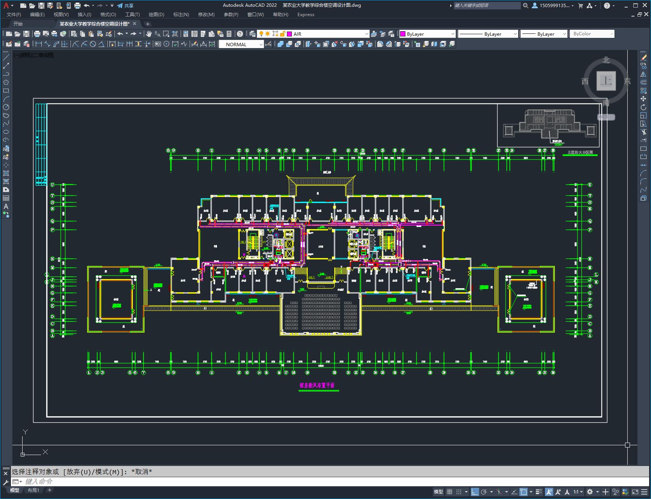Open the Layer Properties Manager icon
This screenshot has width=651, height=499.
[x=252, y=34]
